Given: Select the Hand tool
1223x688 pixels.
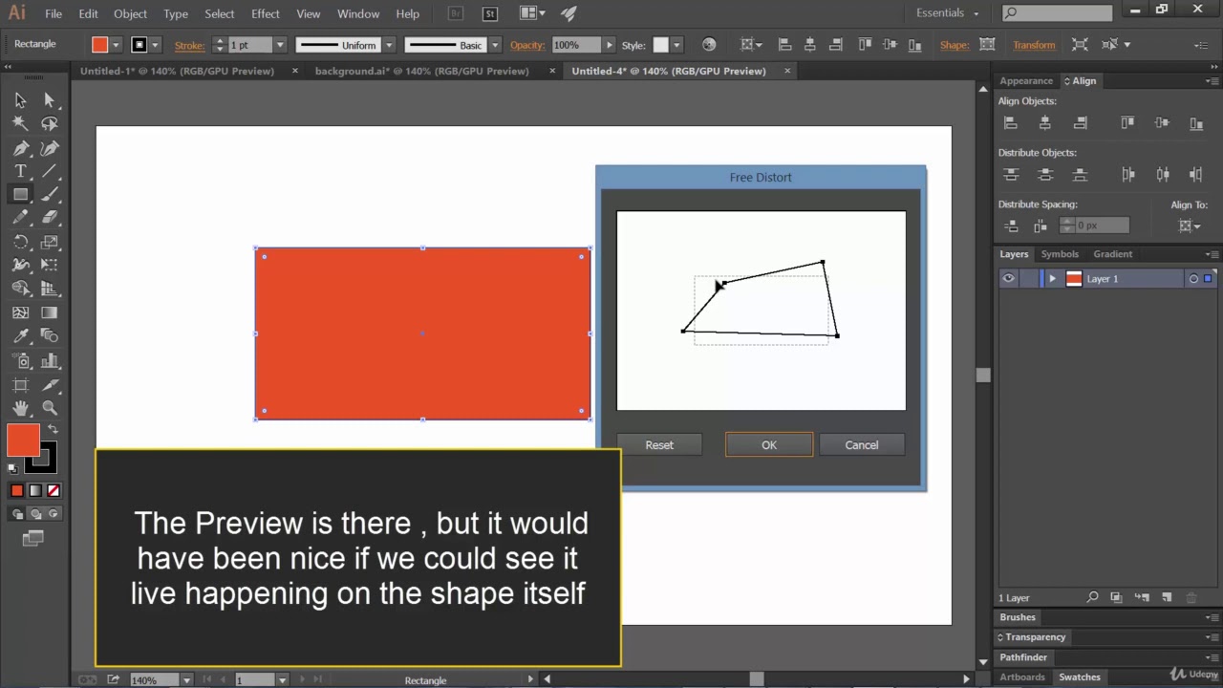Looking at the screenshot, I should 20,408.
